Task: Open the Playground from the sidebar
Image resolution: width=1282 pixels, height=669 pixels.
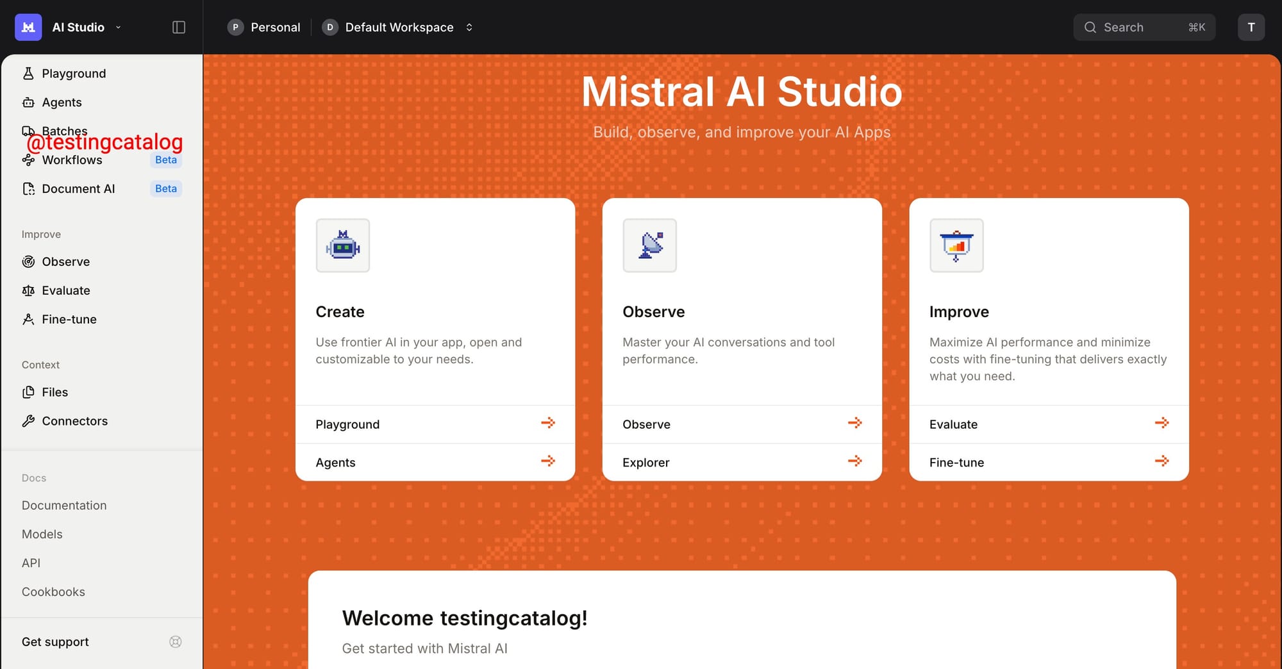Action: coord(72,73)
